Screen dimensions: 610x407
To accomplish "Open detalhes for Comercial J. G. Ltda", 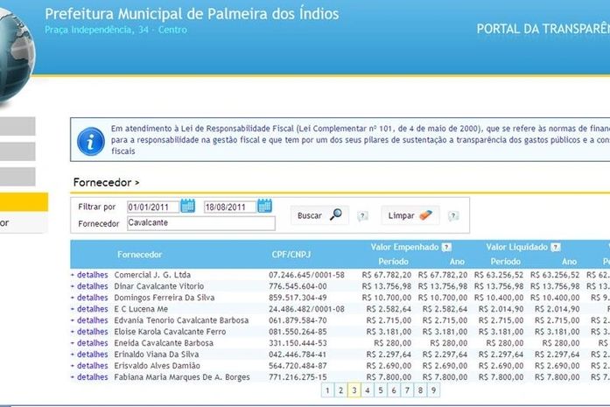I will (92, 275).
